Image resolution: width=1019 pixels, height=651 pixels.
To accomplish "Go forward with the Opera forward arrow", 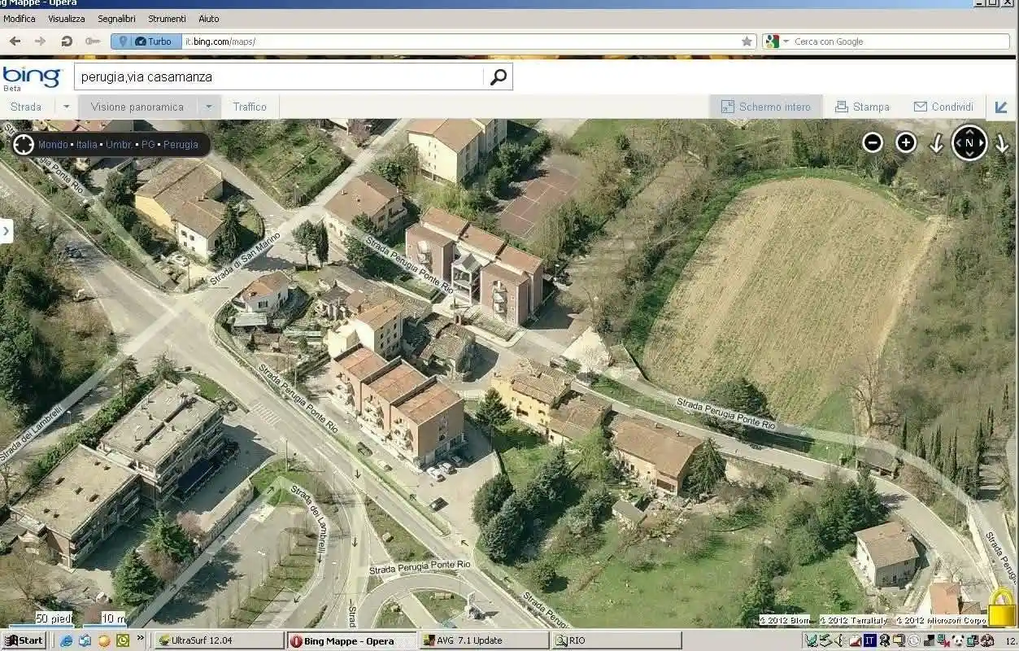I will point(40,41).
